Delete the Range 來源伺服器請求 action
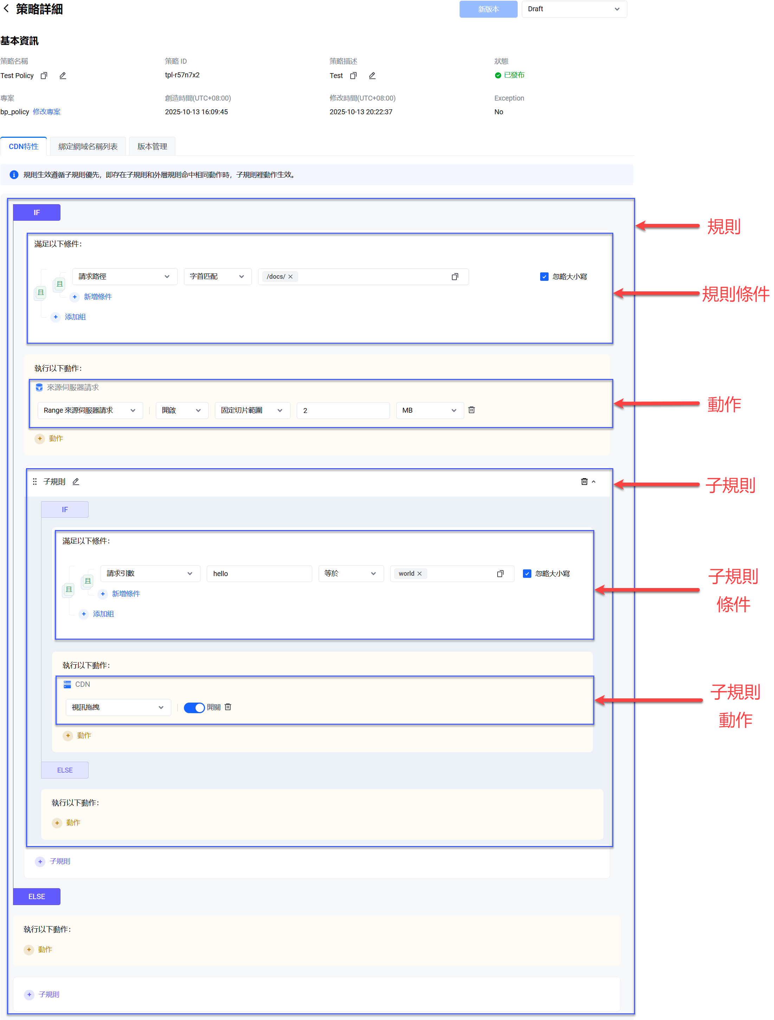The width and height of the screenshot is (774, 1020). [472, 410]
